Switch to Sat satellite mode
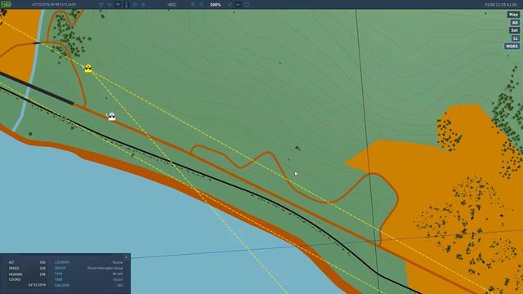 point(514,30)
